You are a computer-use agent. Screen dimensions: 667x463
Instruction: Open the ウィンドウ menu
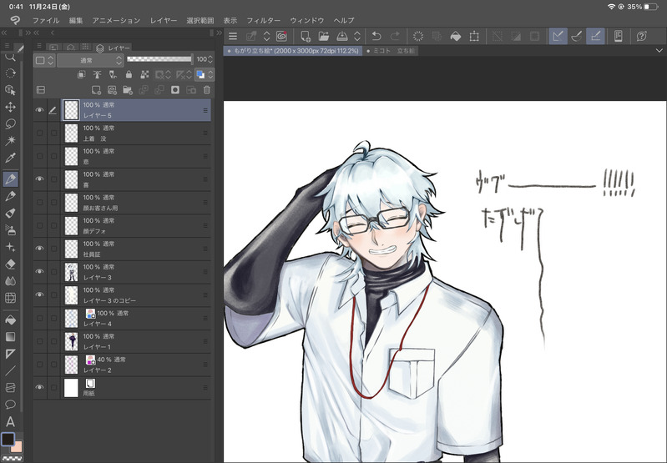(x=306, y=20)
